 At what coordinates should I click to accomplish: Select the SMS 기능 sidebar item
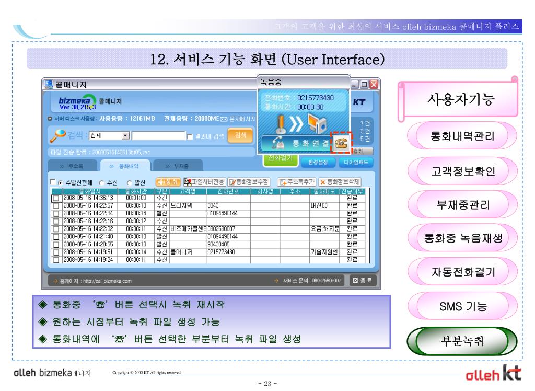tap(462, 306)
